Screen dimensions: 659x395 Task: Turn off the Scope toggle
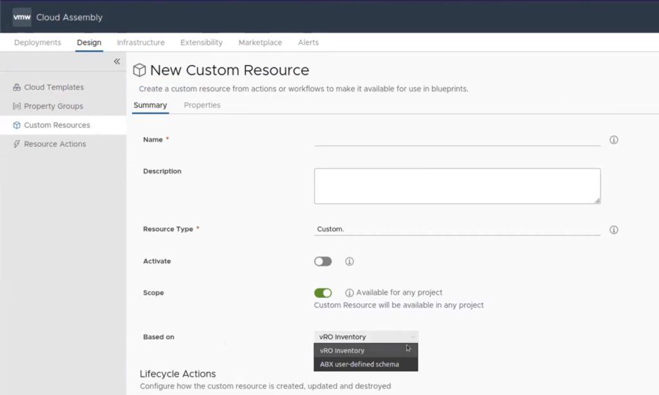[x=322, y=293]
